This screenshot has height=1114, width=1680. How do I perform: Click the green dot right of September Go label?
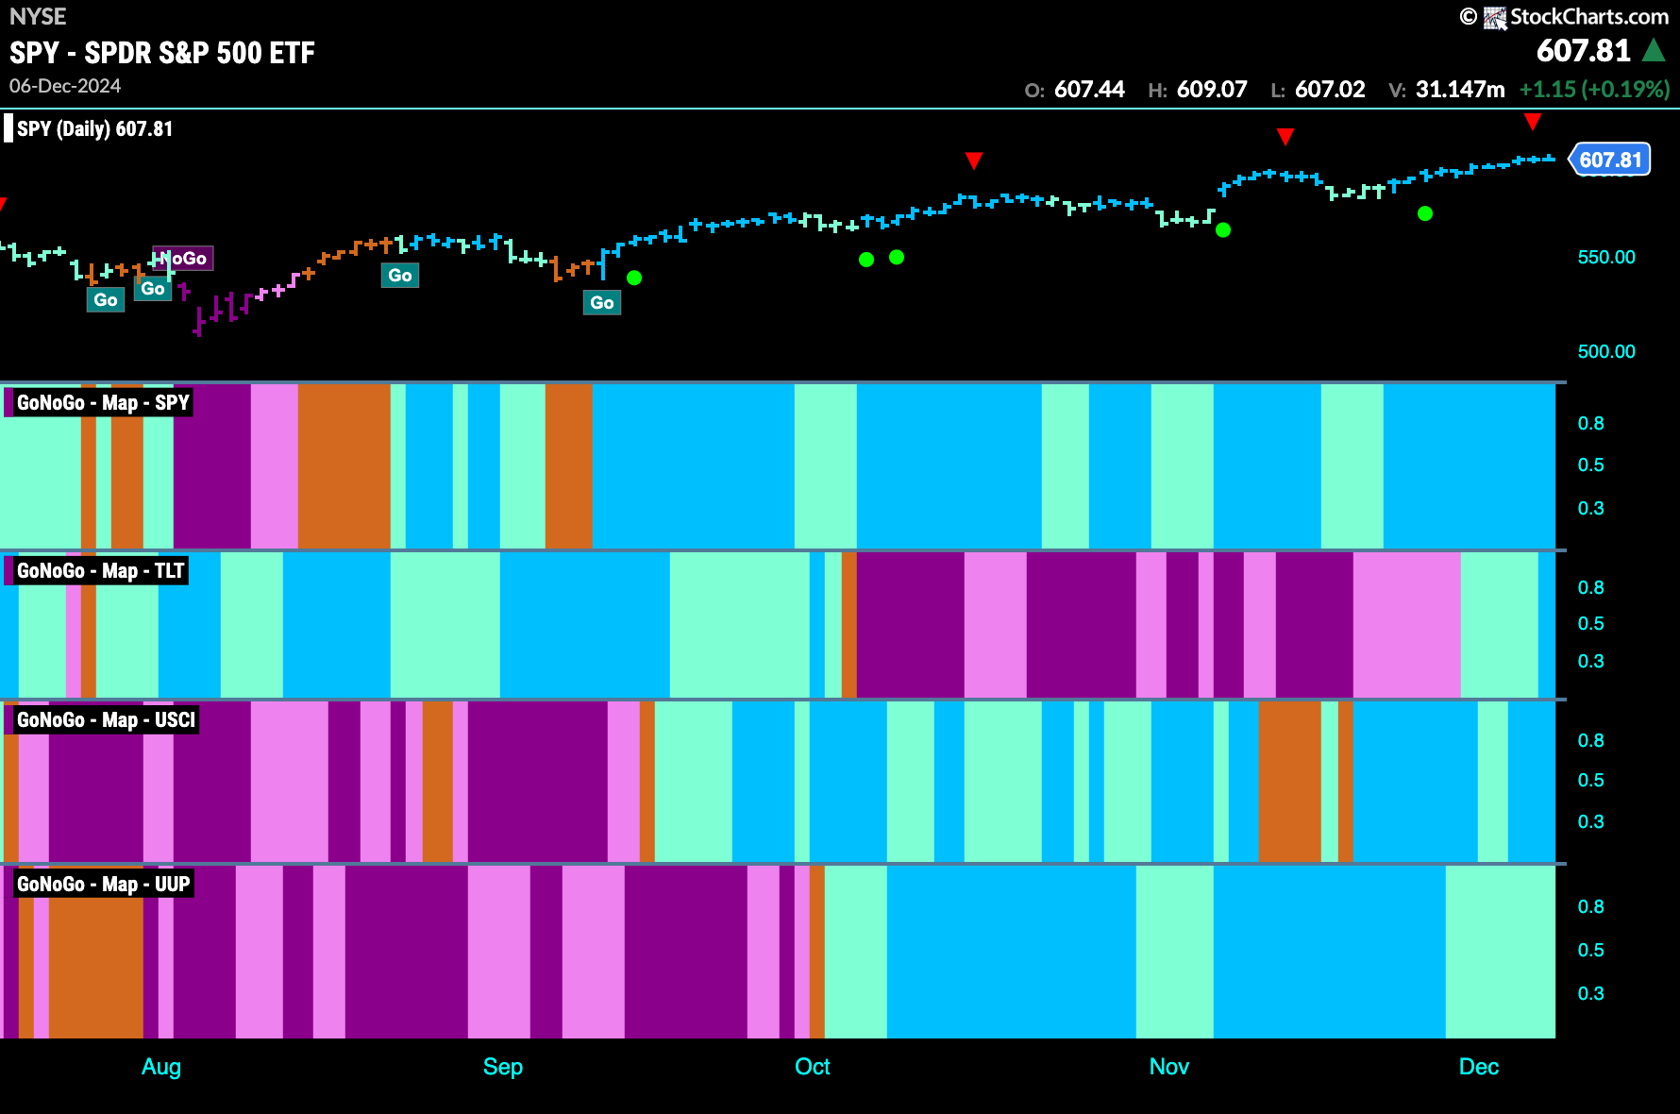634,278
